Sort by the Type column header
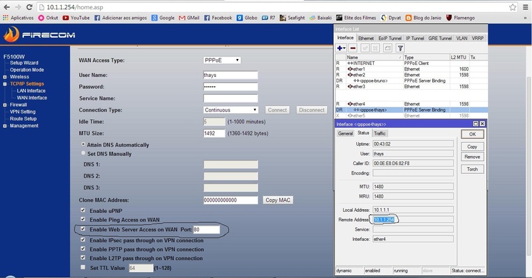The height and width of the screenshot is (278, 532). click(x=426, y=58)
